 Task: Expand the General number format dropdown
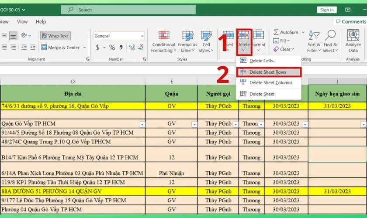[x=142, y=36]
